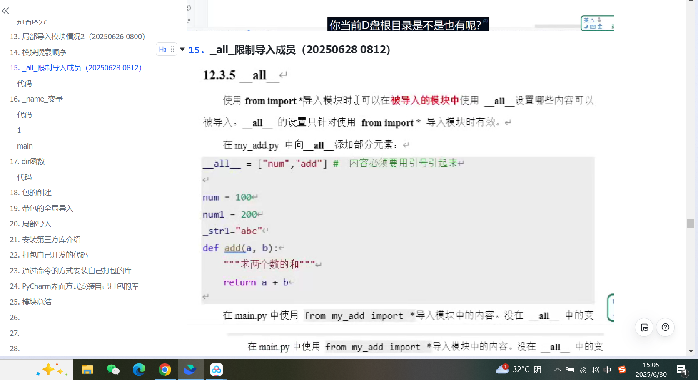Open "16. _name_变量" from the sidebar

37,99
